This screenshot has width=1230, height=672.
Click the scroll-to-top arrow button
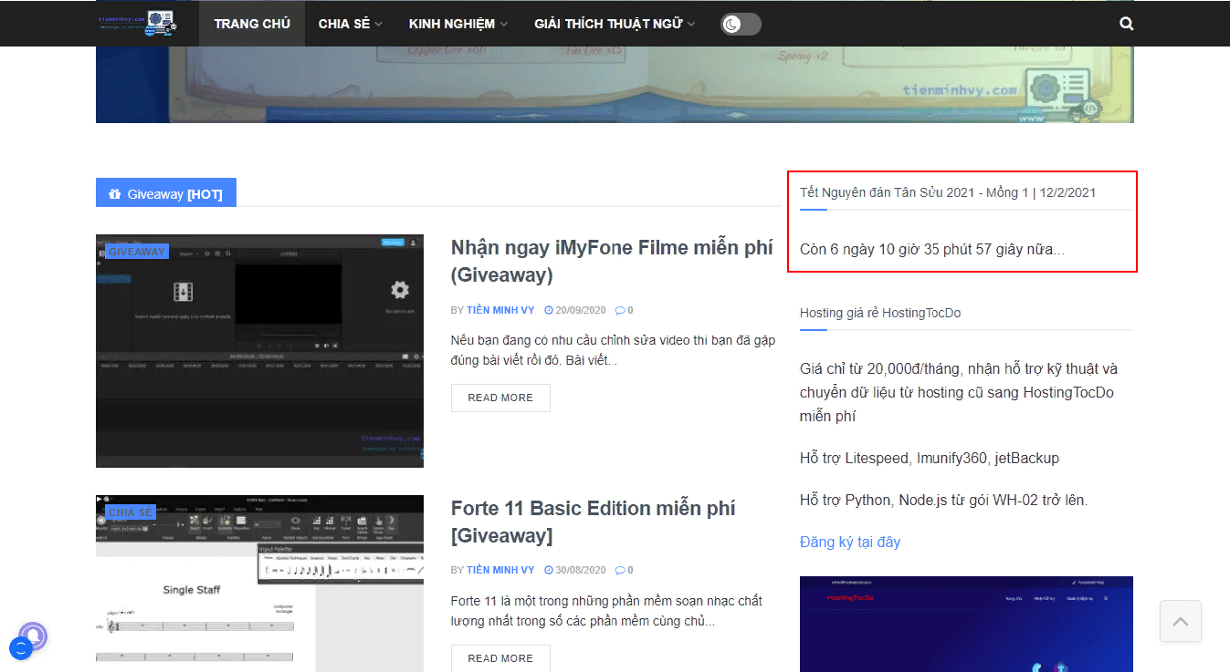(1180, 621)
